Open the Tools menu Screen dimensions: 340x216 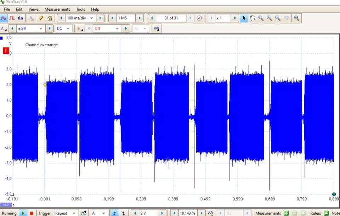click(x=80, y=9)
